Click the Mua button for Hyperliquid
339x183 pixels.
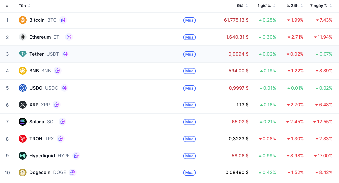coord(189,156)
